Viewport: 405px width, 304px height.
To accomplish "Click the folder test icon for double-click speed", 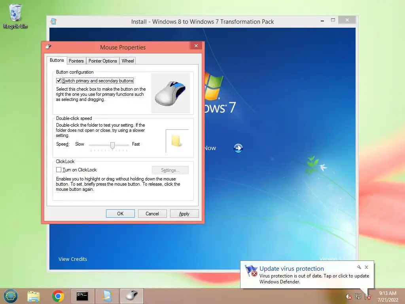I will (x=176, y=141).
